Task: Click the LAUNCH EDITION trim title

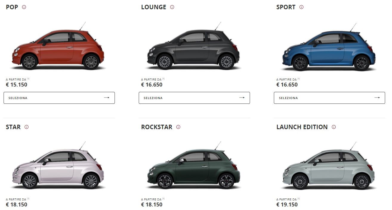Action: pyautogui.click(x=302, y=127)
